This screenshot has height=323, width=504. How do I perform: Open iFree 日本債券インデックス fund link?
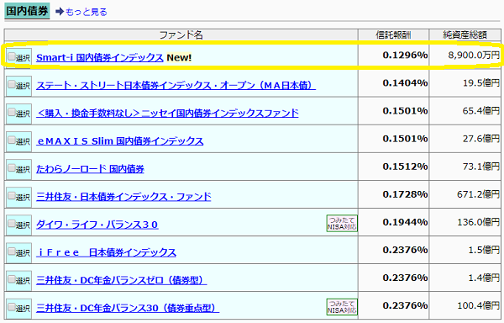[106, 252]
